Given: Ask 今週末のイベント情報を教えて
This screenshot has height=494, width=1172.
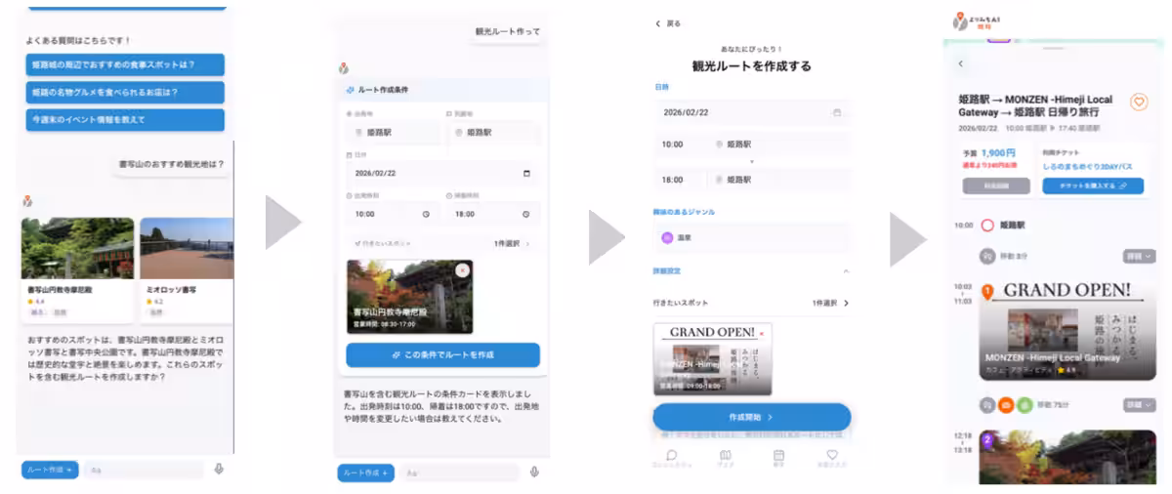Looking at the screenshot, I should (125, 120).
